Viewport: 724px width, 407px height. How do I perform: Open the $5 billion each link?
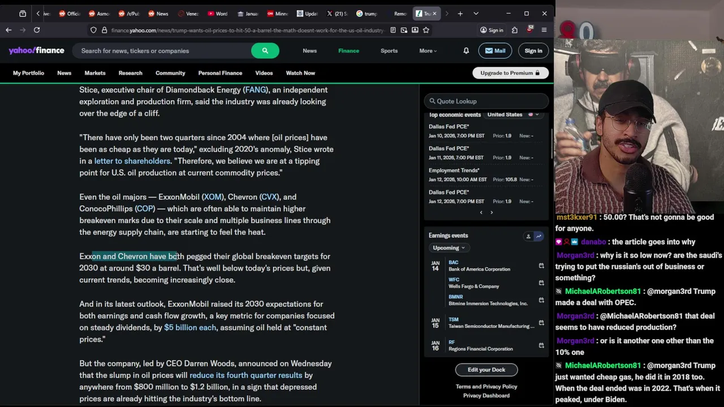pyautogui.click(x=190, y=327)
